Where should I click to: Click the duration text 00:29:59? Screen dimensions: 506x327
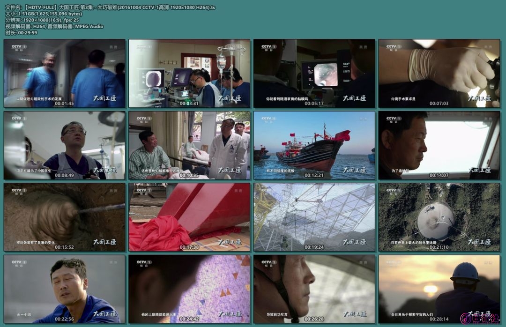21,33
